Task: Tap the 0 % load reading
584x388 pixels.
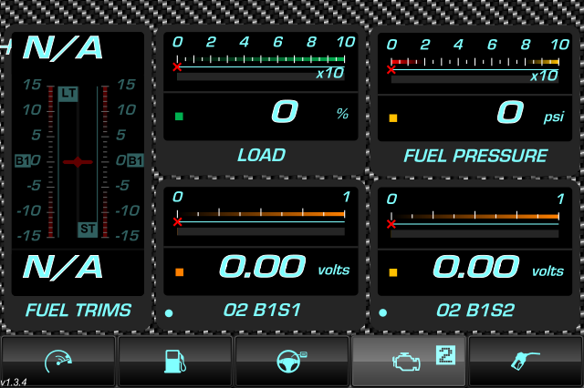Action: (285, 111)
